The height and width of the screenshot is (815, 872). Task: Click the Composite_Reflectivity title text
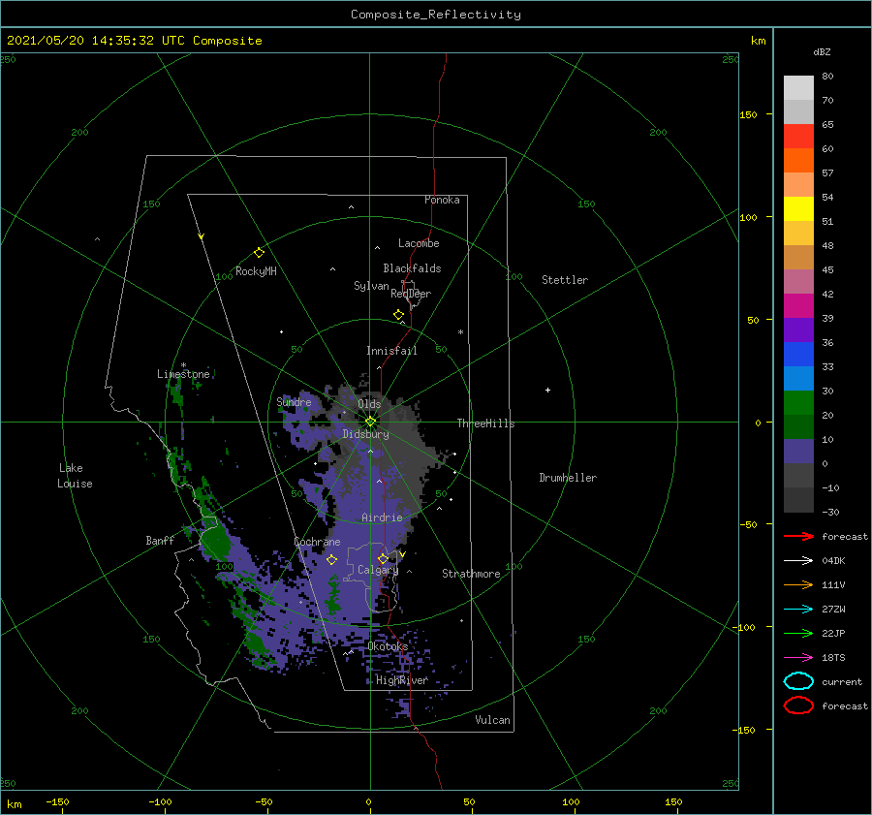coord(436,15)
